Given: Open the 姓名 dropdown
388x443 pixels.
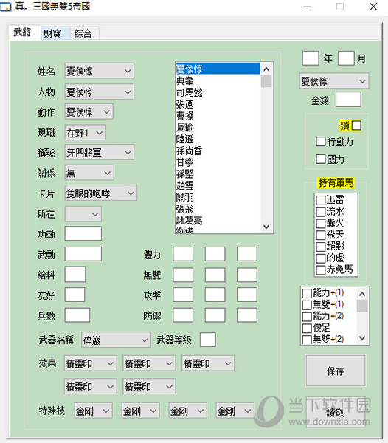Looking at the screenshot, I should tap(100, 71).
